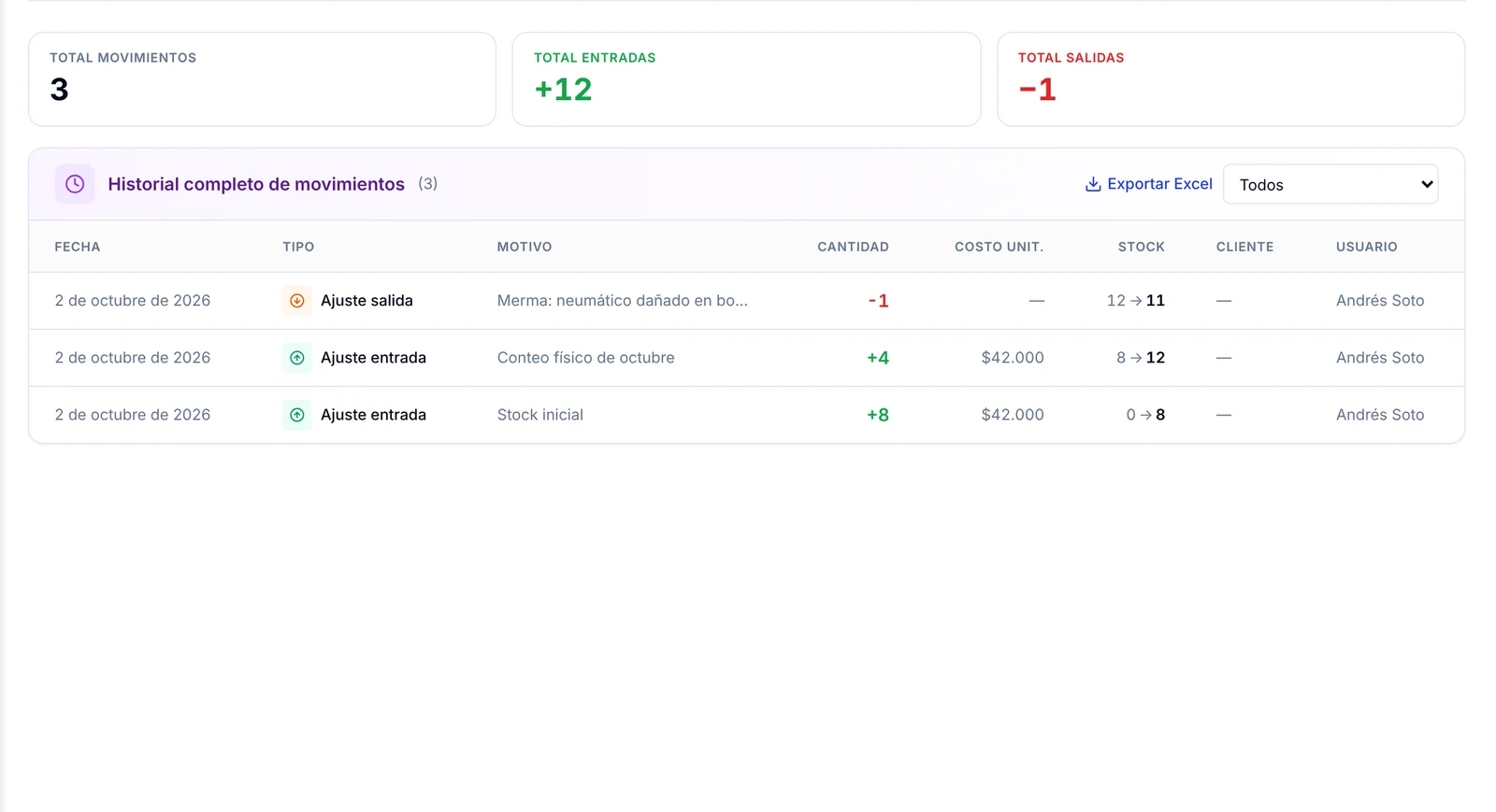This screenshot has height=812, width=1496.
Task: Open the Todos filter dropdown
Action: click(1331, 184)
